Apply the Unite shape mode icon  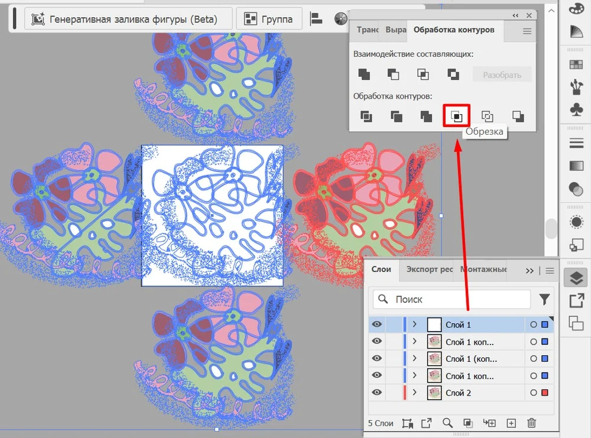pos(364,74)
